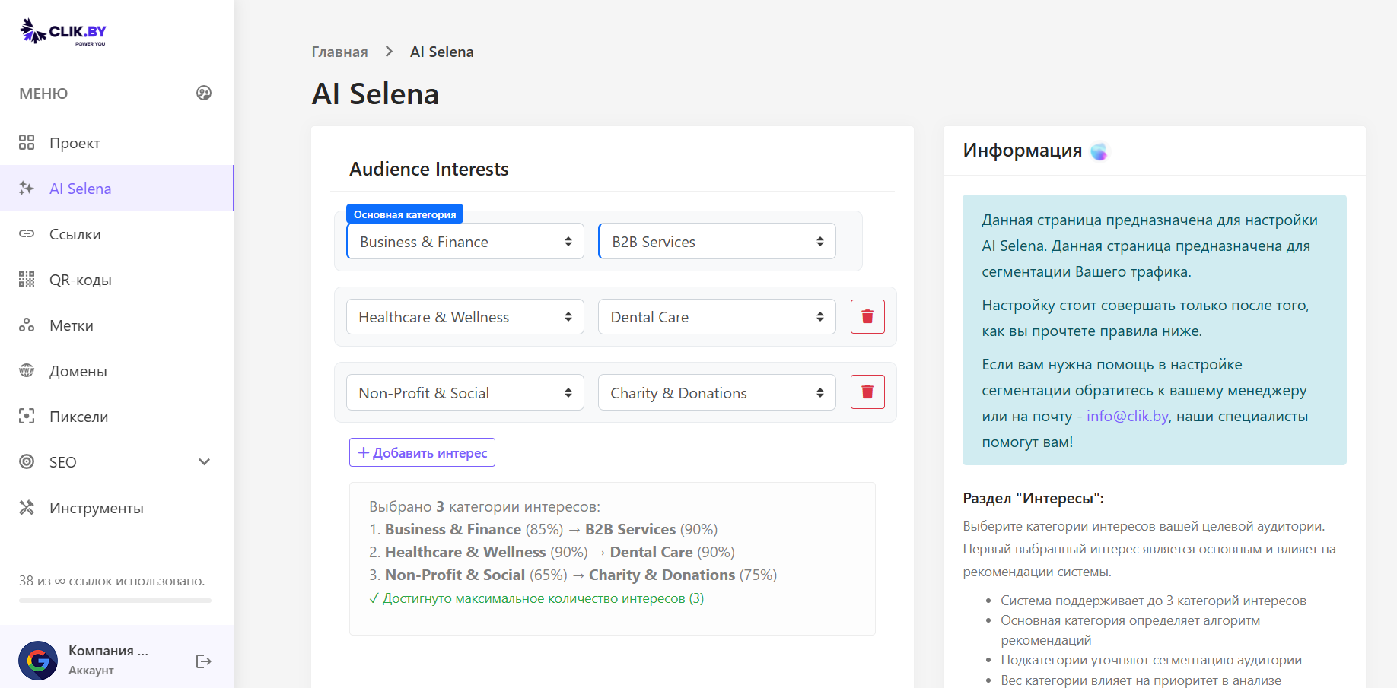
Task: Click the palette theme icon beside МЕНЮ
Action: point(204,93)
